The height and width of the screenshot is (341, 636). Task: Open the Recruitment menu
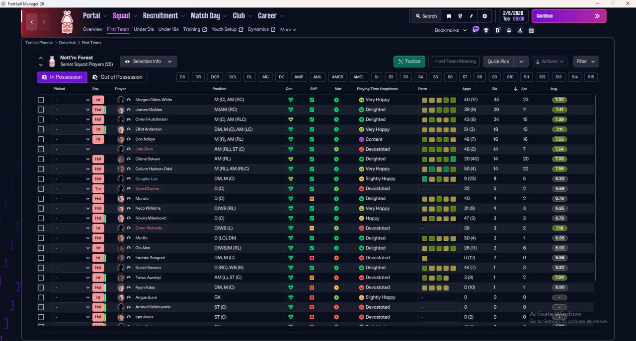click(x=163, y=16)
